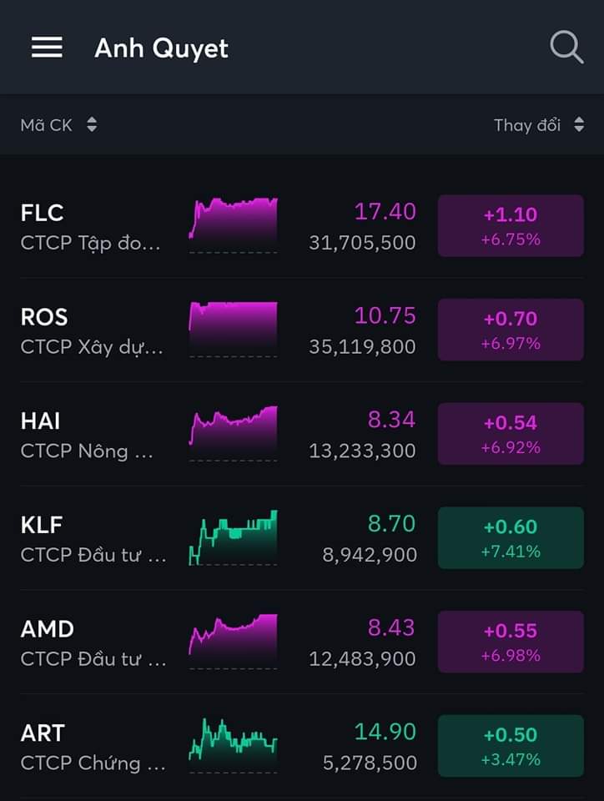Viewport: 604px width, 801px height.
Task: Select the AMD stock ticker
Action: pos(48,628)
